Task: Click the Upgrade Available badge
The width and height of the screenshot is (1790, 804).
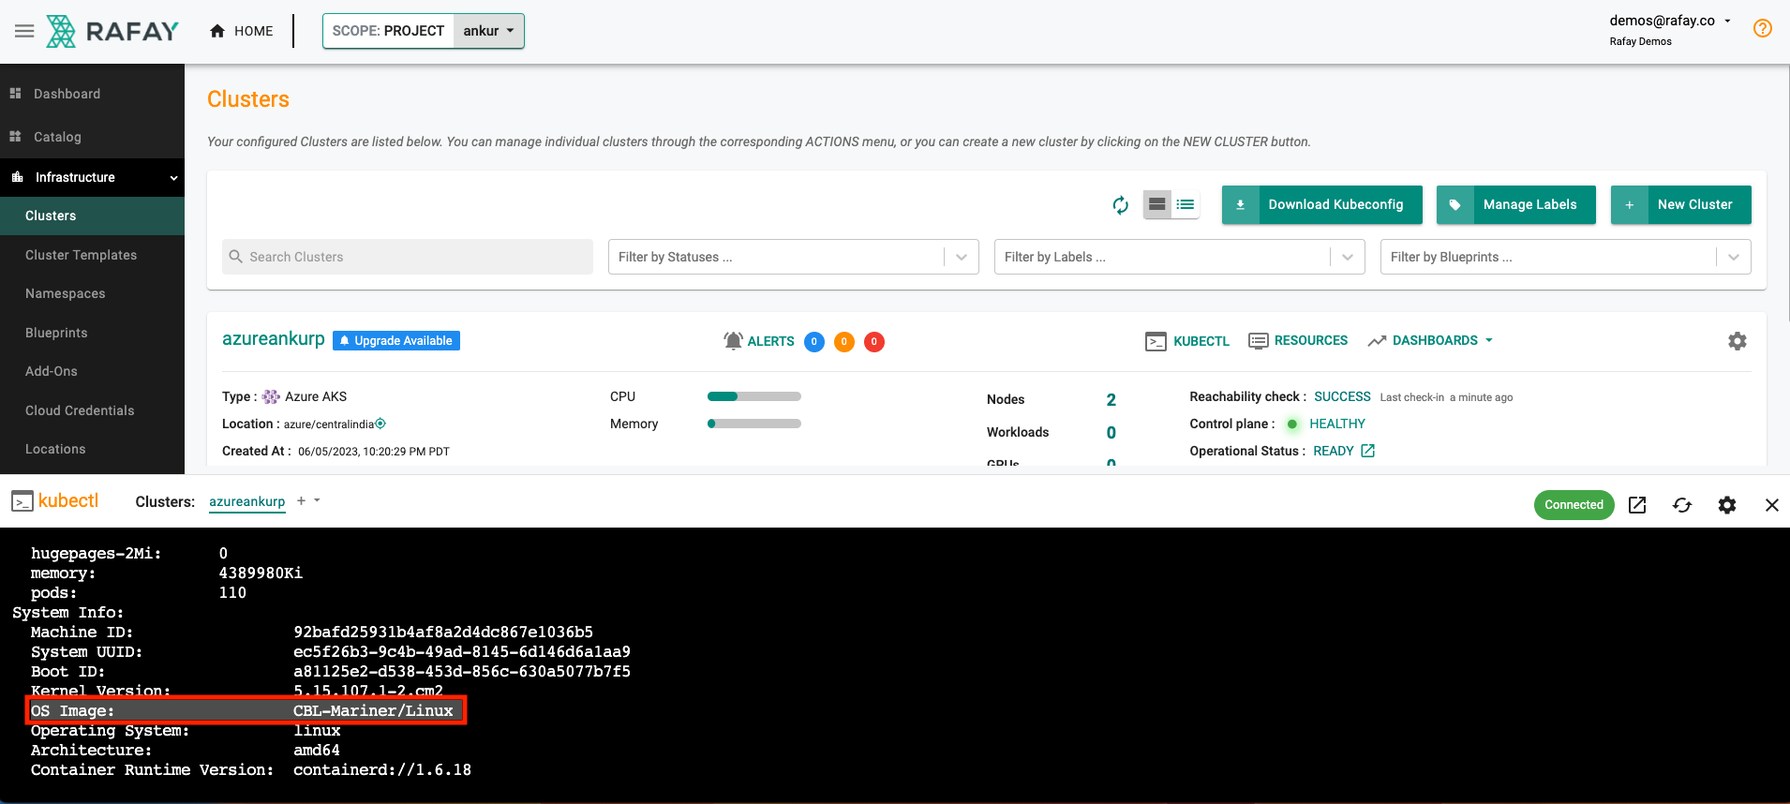Action: (396, 340)
